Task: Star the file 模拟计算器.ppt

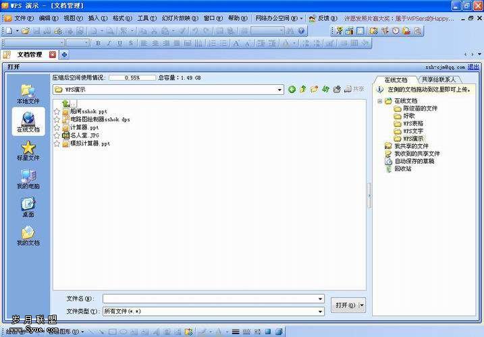Action: point(57,144)
